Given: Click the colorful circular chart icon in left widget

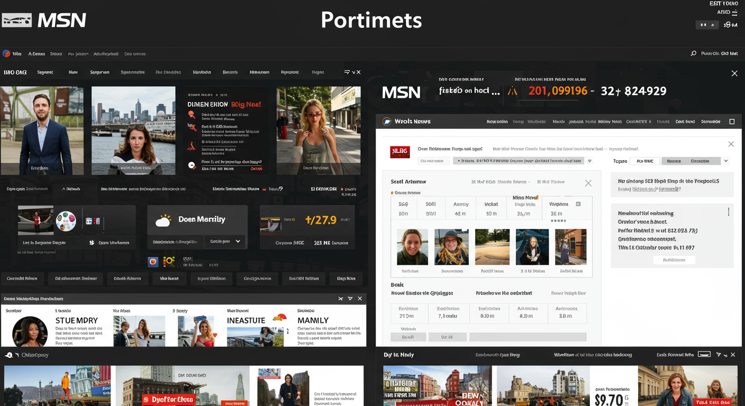Looking at the screenshot, I should coord(66,220).
